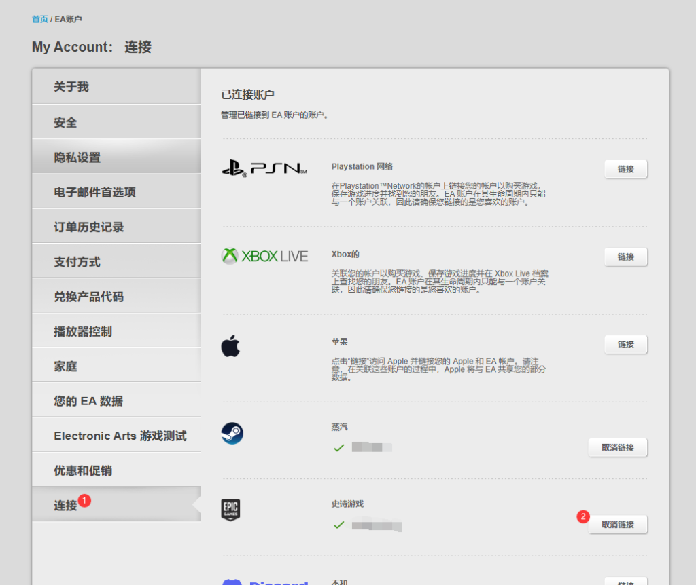Click the red badge numbered 2

(x=582, y=516)
